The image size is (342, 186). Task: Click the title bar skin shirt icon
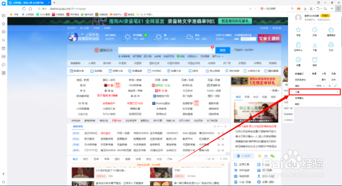click(318, 3)
